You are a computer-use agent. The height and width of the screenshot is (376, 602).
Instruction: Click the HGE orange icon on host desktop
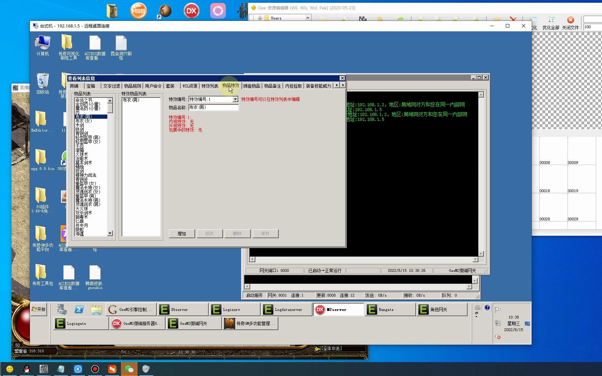(x=138, y=11)
